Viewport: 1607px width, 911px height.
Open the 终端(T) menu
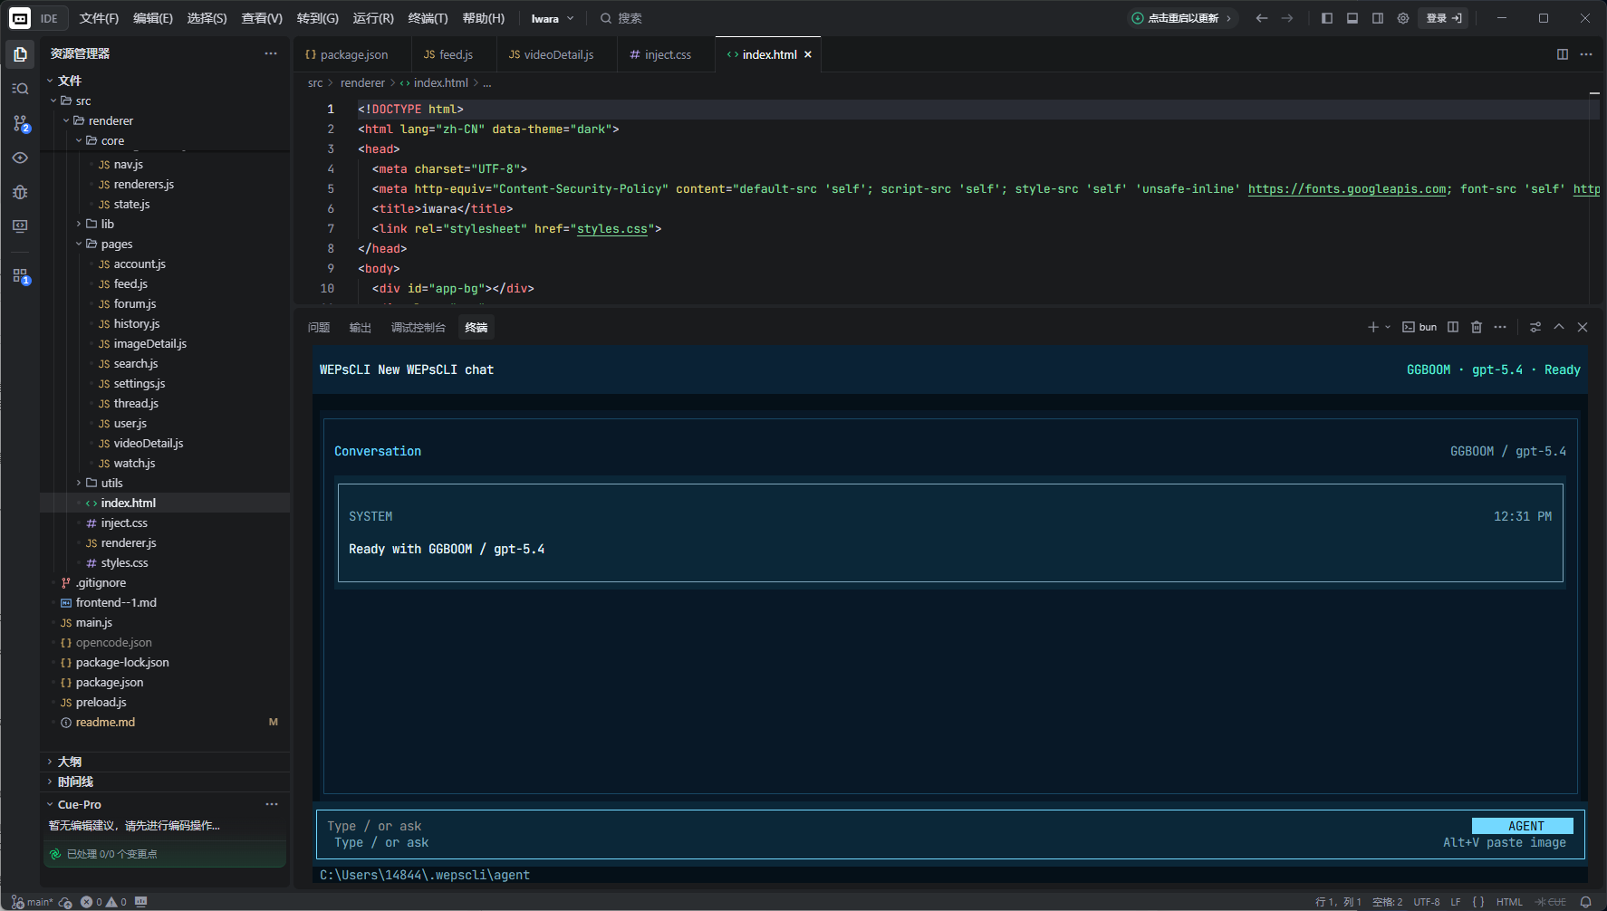point(428,18)
